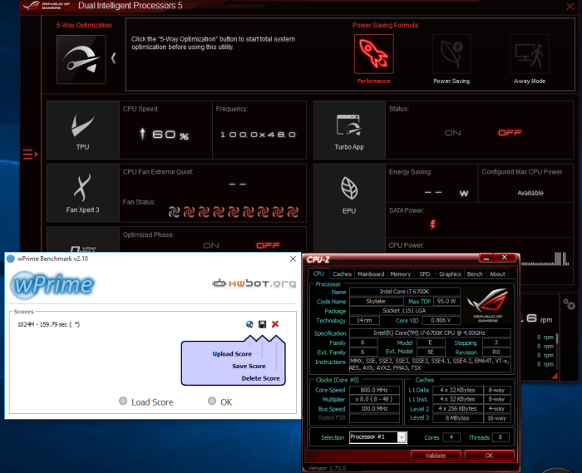Switch to CPU-Z Bench tab

[475, 274]
